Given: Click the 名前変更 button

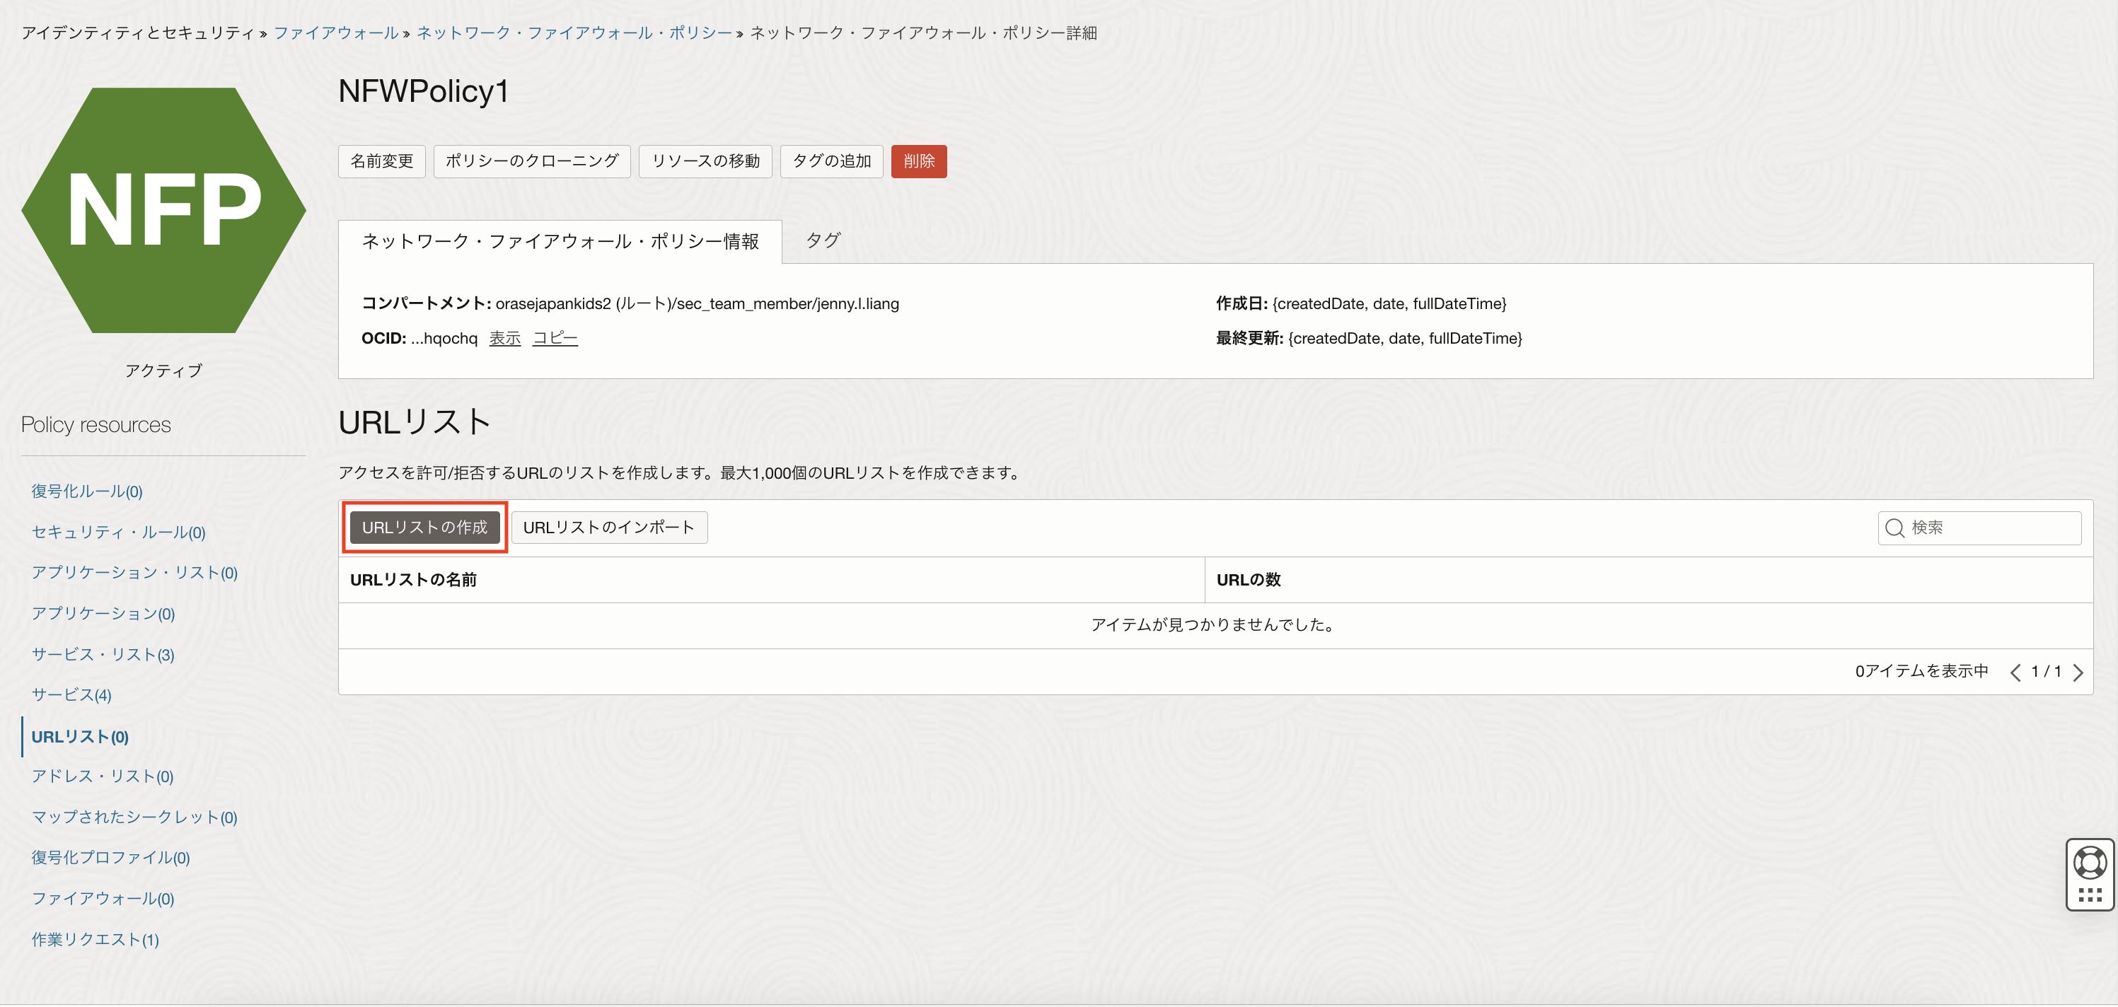Looking at the screenshot, I should tap(381, 161).
